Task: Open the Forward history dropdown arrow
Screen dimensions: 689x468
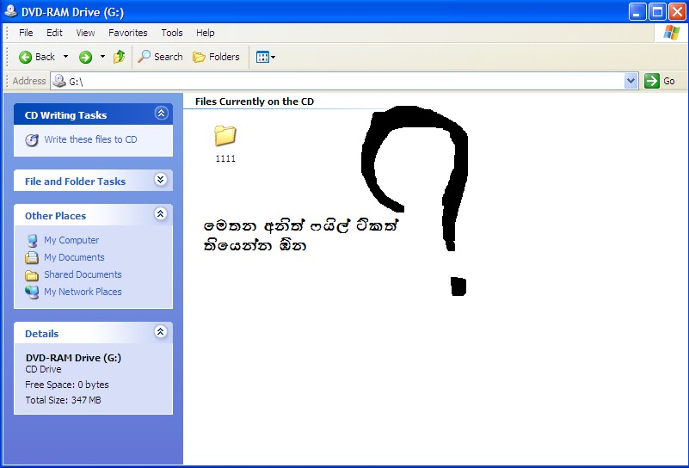Action: point(102,57)
